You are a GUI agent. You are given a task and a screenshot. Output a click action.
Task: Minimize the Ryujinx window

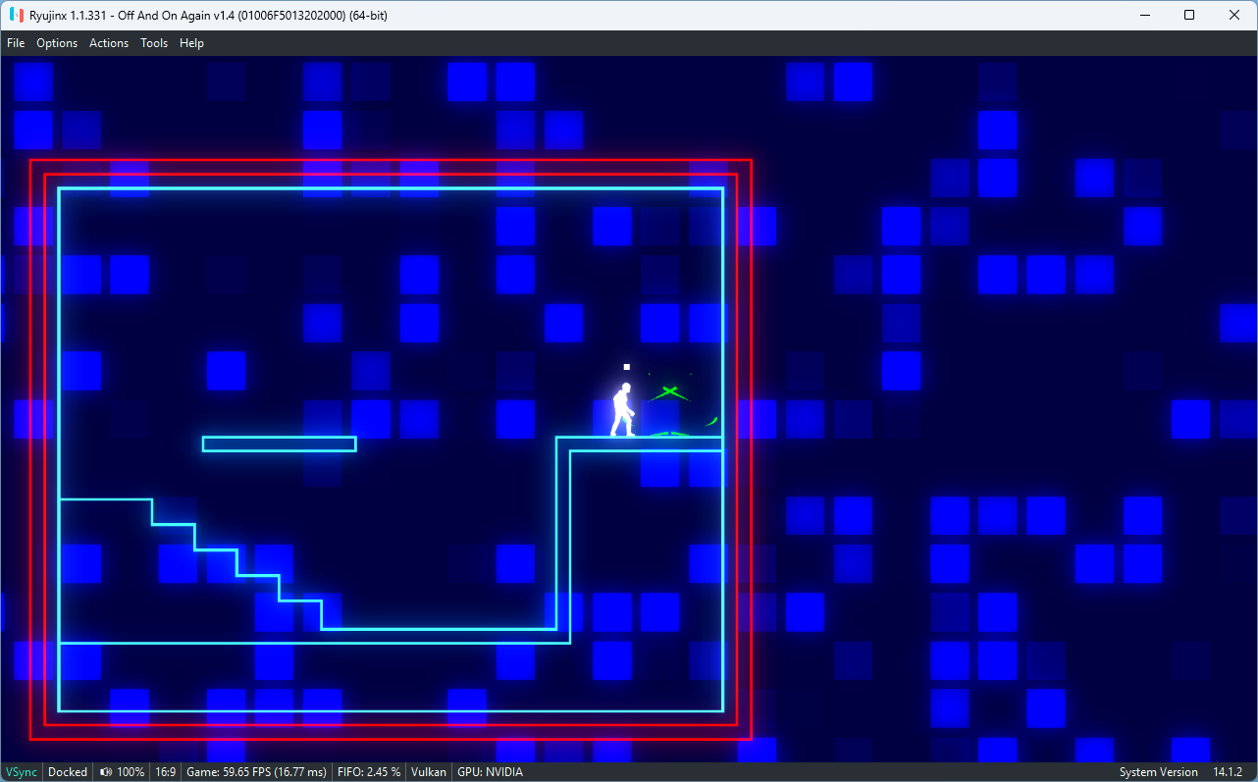[x=1144, y=15]
